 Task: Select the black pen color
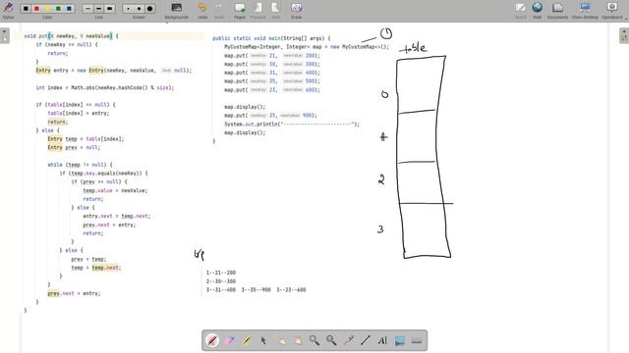[26, 9]
